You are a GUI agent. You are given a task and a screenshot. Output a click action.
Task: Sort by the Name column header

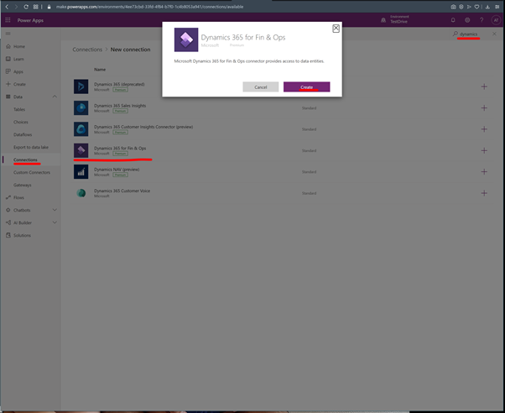100,70
